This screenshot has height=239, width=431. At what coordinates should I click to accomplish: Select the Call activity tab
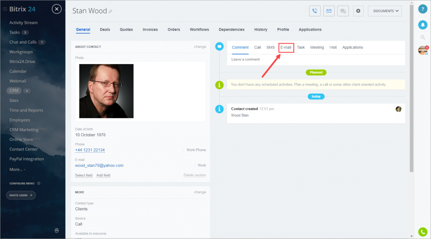click(257, 47)
